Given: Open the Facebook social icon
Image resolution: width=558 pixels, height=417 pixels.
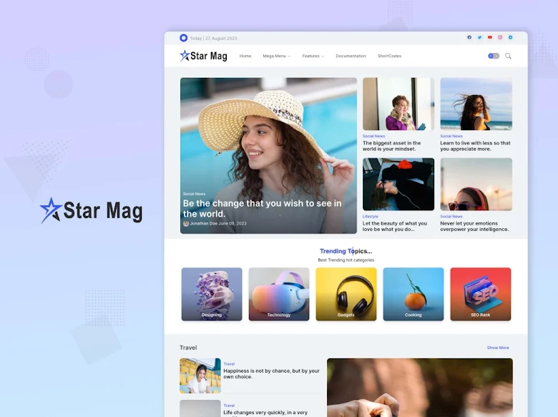Looking at the screenshot, I should click(469, 37).
